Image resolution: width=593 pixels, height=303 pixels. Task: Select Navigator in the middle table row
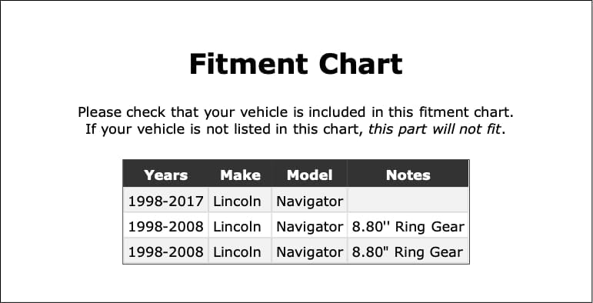coord(309,227)
